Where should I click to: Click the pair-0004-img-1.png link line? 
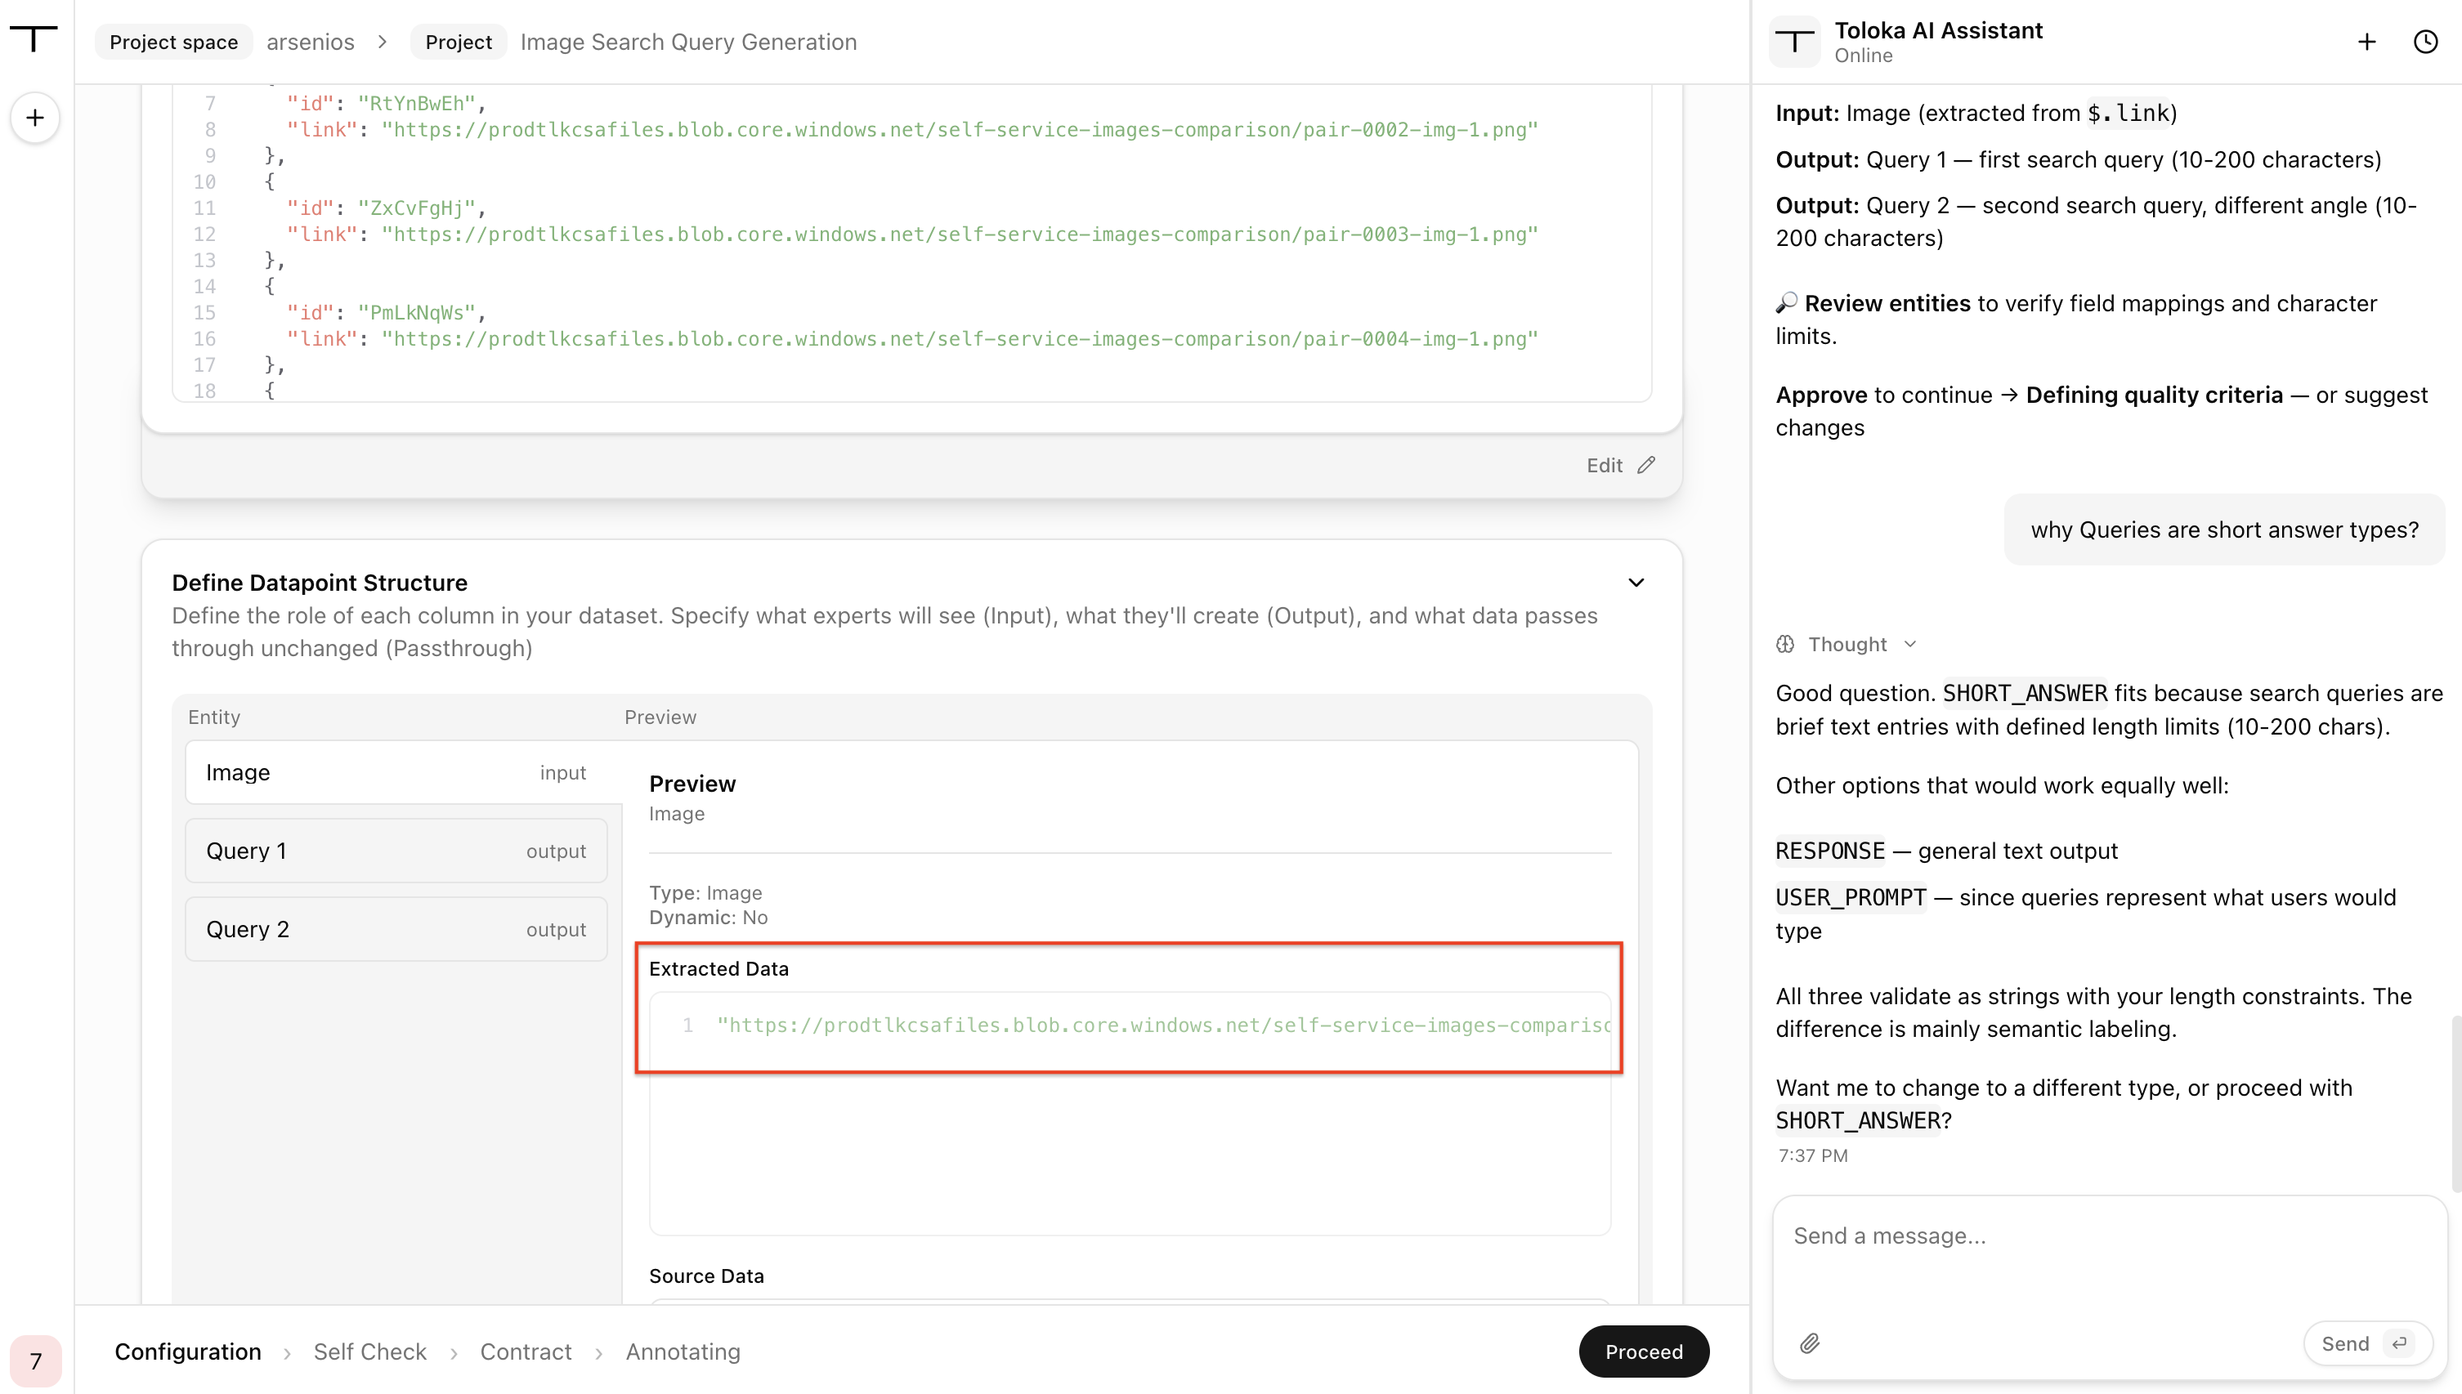point(911,339)
